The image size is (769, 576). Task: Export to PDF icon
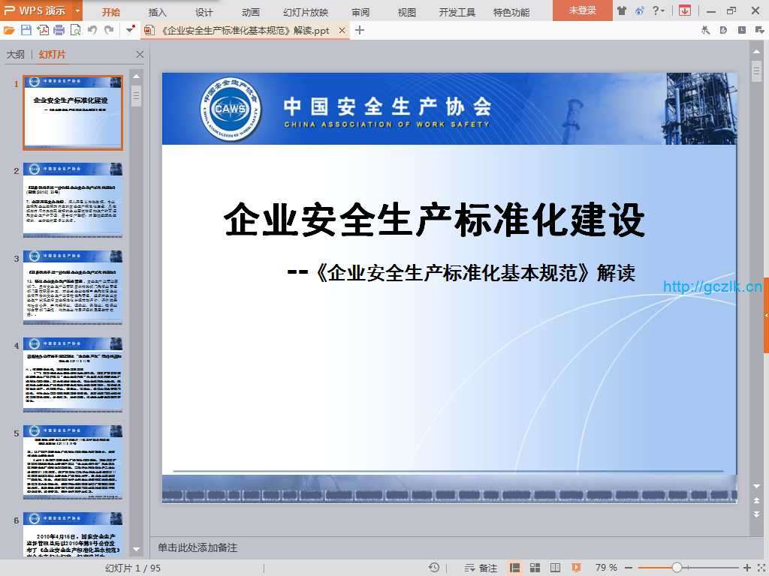coord(43,30)
